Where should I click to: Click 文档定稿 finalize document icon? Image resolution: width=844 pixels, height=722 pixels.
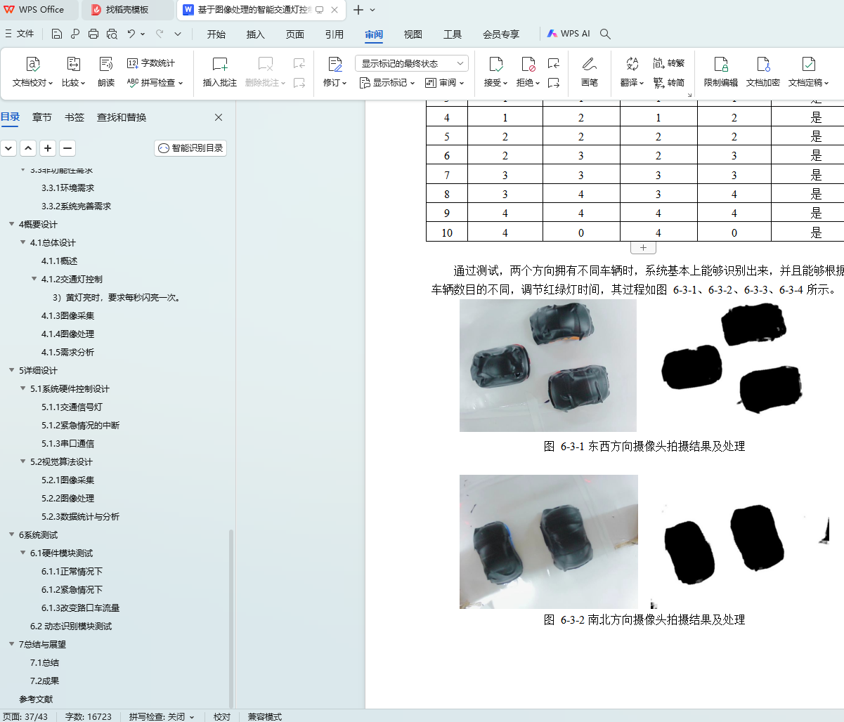coord(808,64)
